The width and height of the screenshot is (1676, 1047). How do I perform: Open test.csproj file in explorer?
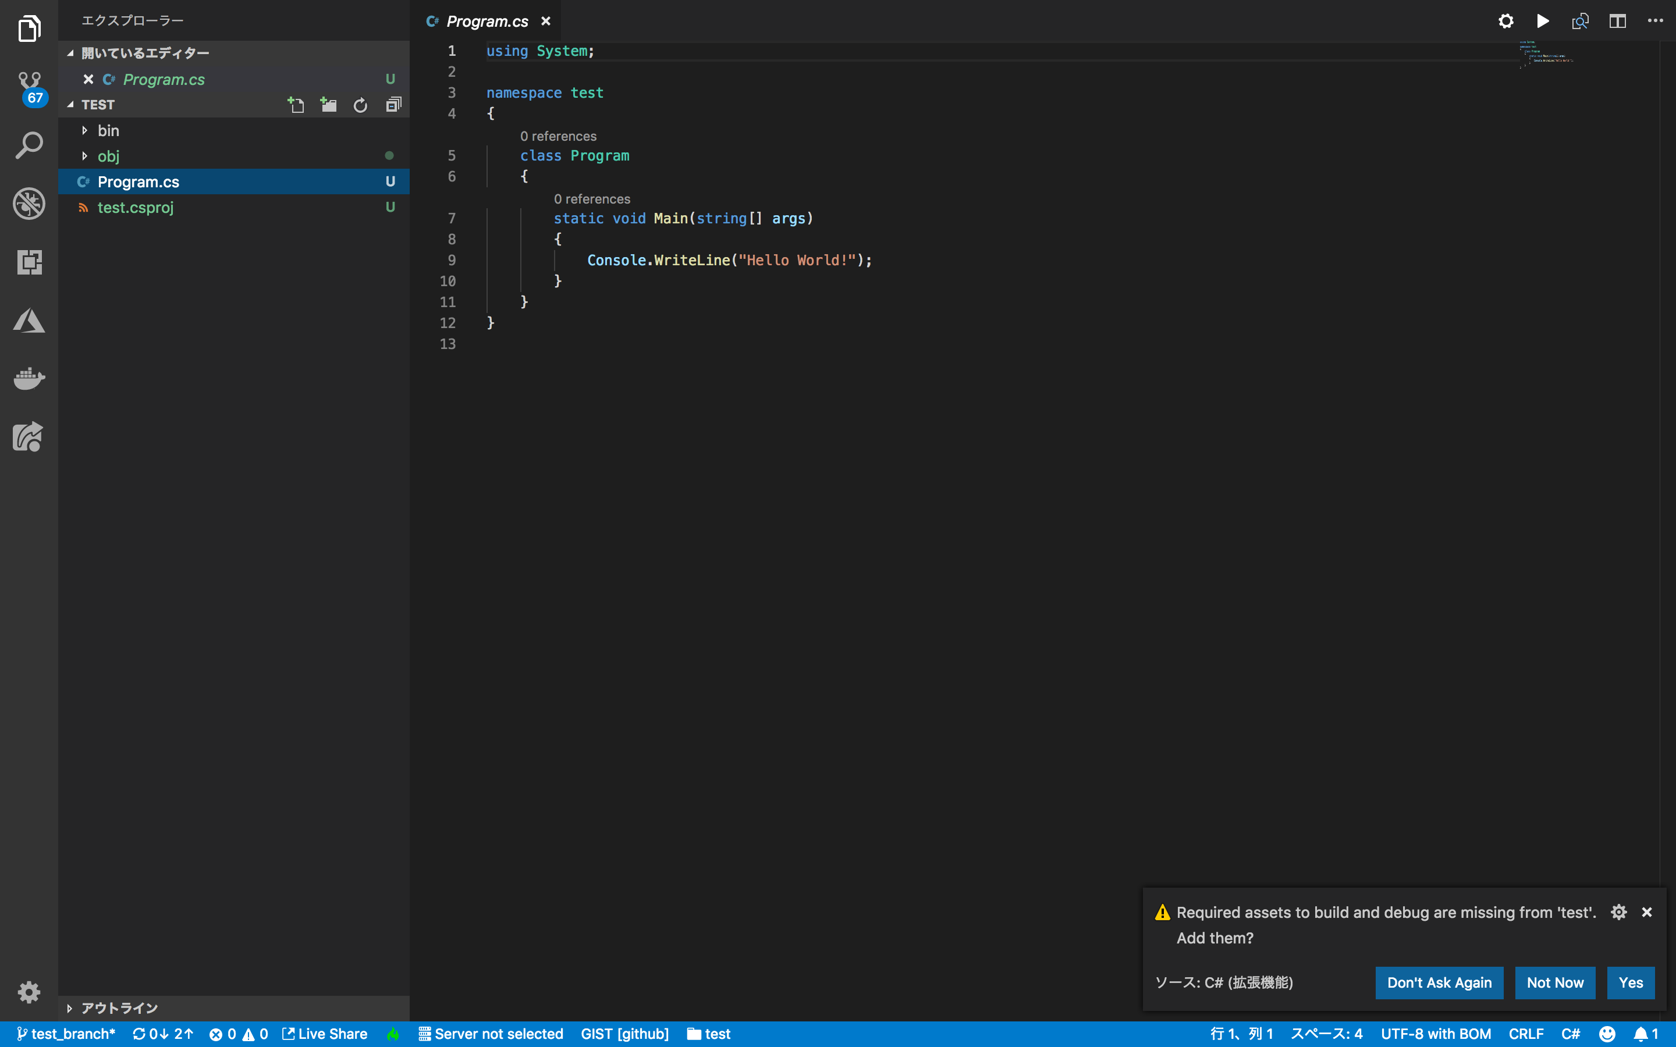point(233,207)
